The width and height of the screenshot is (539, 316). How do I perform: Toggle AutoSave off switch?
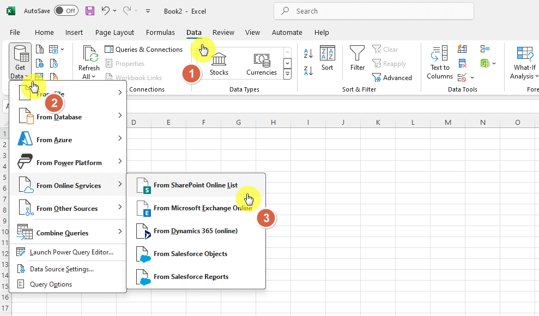point(65,10)
